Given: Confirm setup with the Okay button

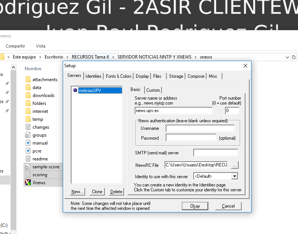Looking at the screenshot, I should (x=195, y=206).
